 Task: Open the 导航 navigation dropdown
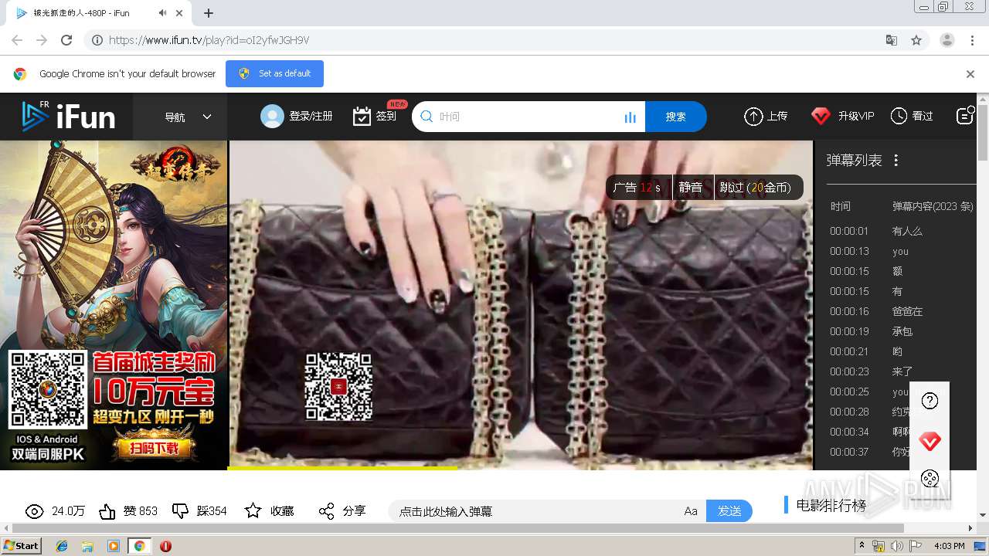pos(188,117)
